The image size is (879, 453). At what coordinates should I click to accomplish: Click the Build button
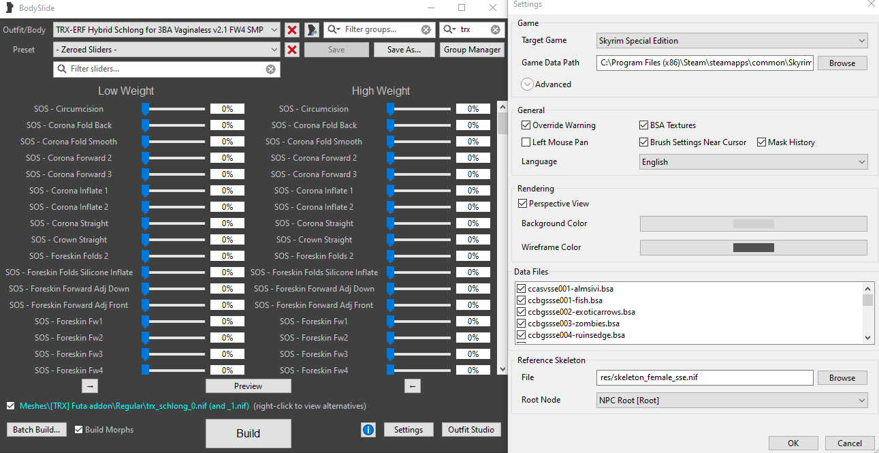[x=249, y=433]
